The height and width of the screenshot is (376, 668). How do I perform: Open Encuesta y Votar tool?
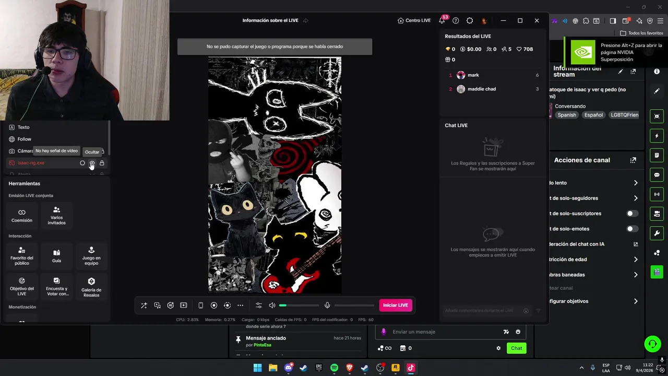[x=56, y=287]
